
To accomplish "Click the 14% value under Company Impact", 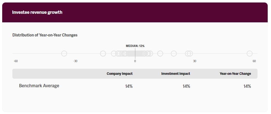I will [x=129, y=86].
